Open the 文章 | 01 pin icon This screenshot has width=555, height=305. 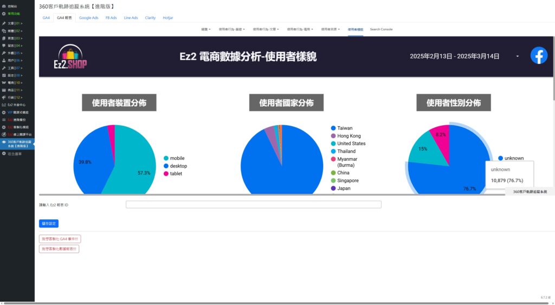4,23
